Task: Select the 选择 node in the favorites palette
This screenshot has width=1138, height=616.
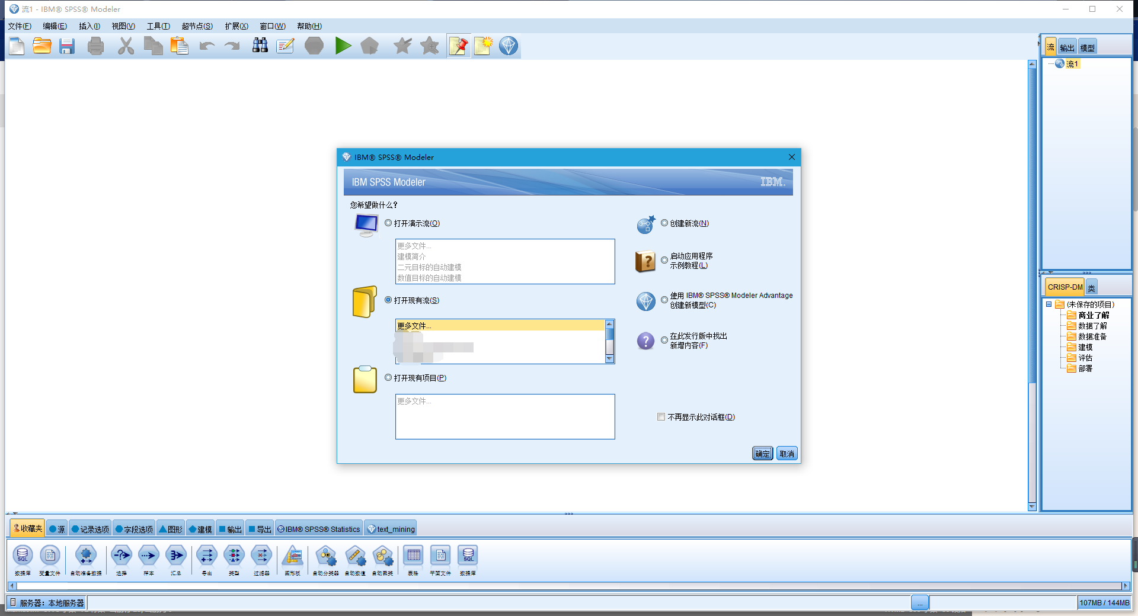Action: click(x=122, y=560)
